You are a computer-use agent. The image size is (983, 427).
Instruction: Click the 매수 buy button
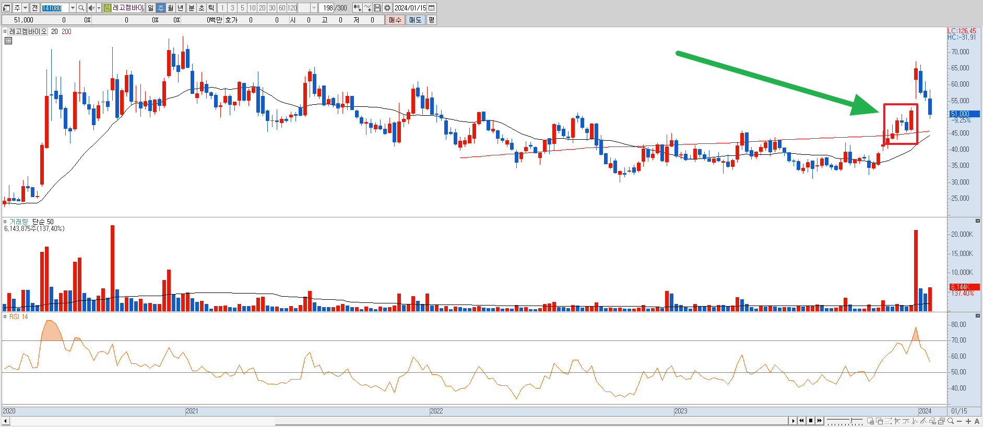tap(395, 20)
